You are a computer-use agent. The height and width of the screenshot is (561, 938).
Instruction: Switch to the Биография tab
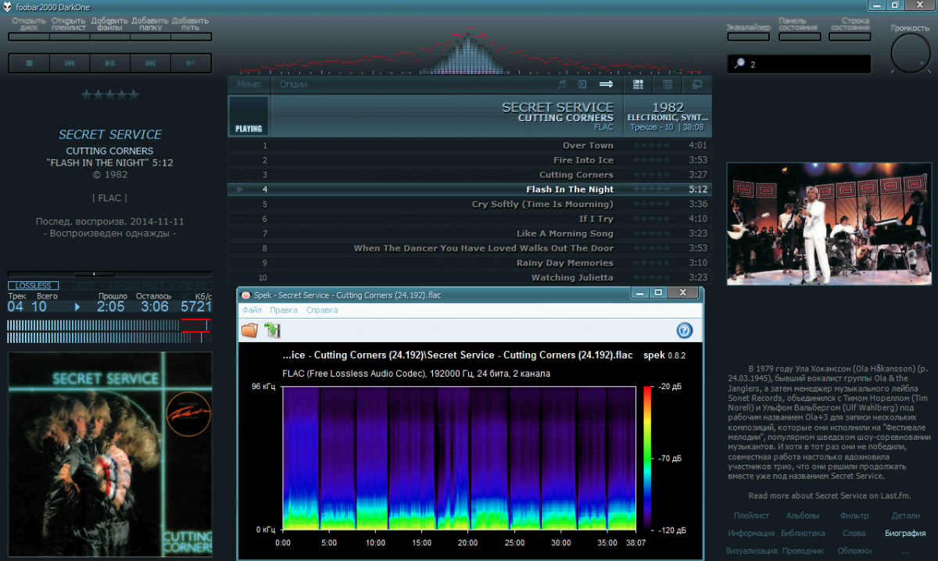click(x=906, y=534)
